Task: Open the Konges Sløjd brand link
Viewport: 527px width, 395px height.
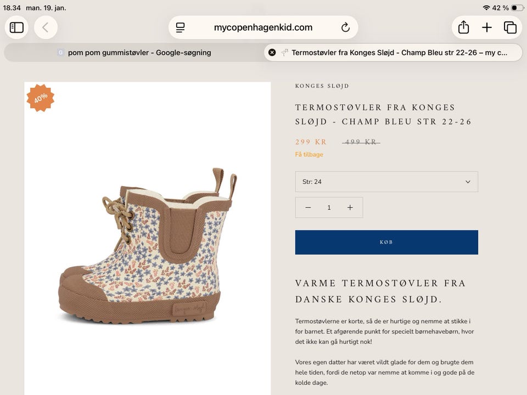Action: tap(322, 86)
